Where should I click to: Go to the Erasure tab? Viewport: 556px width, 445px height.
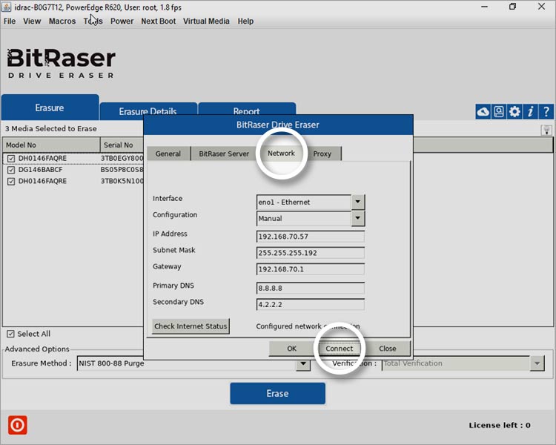tap(50, 108)
